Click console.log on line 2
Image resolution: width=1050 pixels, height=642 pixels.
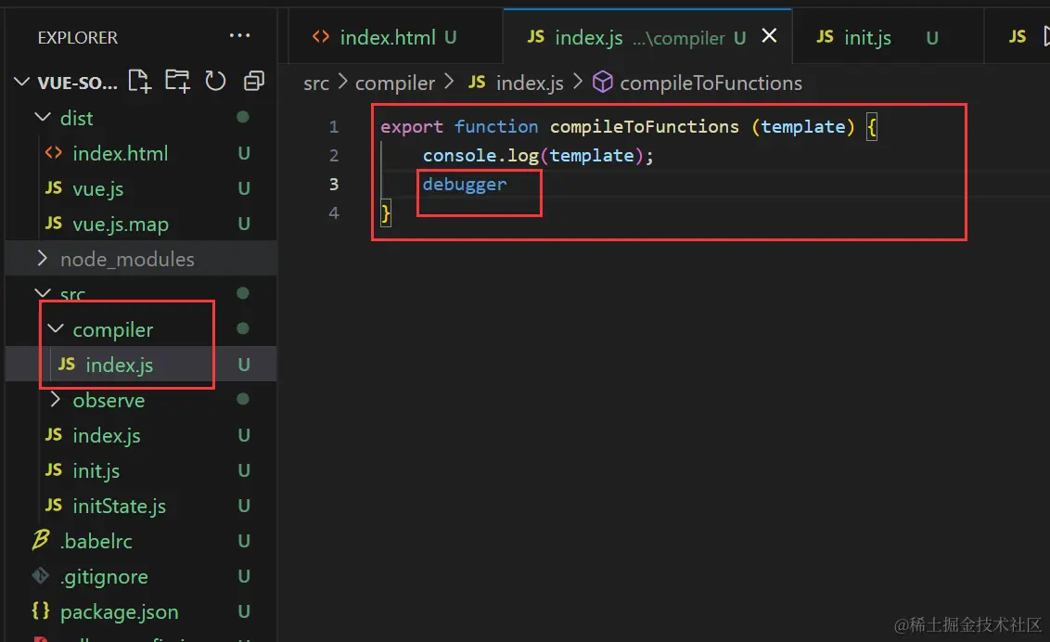480,155
